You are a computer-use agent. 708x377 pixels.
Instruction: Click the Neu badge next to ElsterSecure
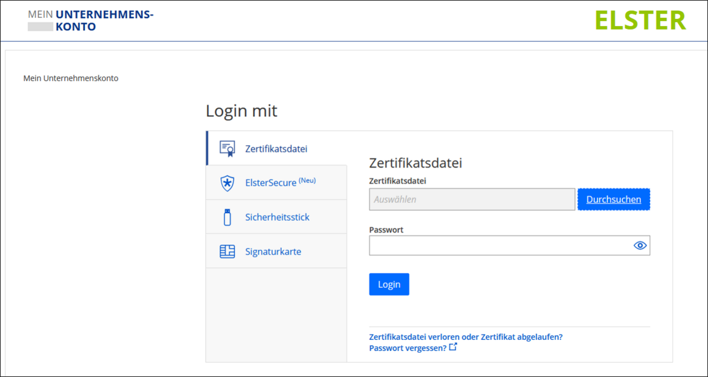(x=307, y=181)
